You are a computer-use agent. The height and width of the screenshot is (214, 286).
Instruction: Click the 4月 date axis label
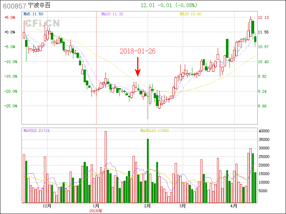pyautogui.click(x=234, y=206)
